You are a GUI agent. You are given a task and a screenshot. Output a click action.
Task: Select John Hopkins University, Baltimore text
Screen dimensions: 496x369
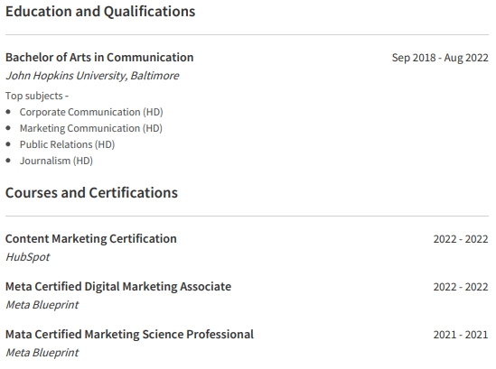[92, 76]
